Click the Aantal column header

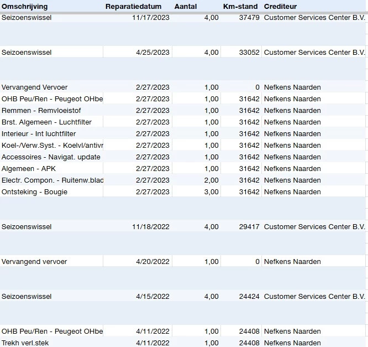point(185,7)
